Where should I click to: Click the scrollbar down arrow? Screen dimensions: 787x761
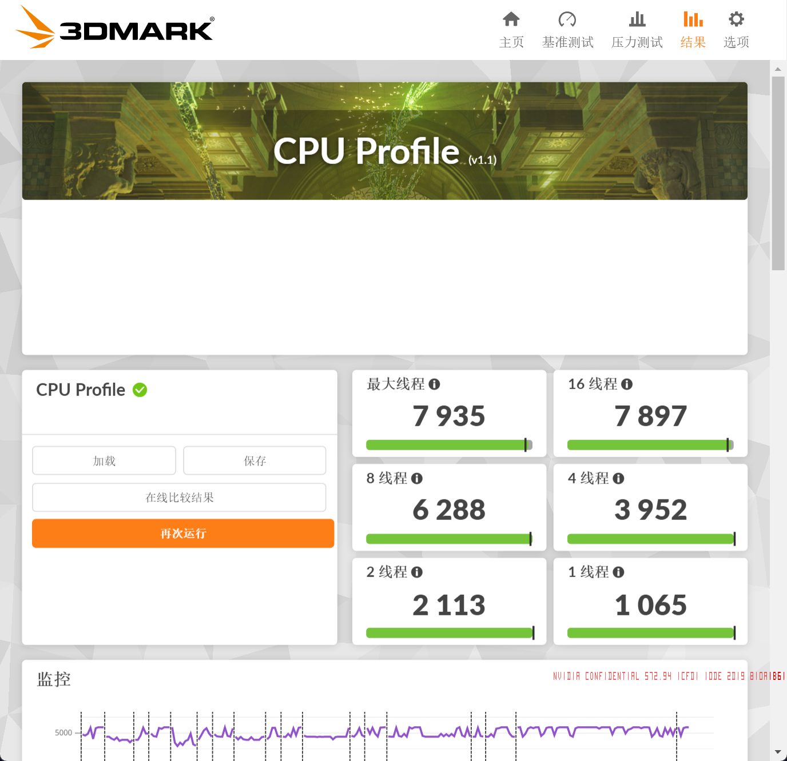point(778,752)
